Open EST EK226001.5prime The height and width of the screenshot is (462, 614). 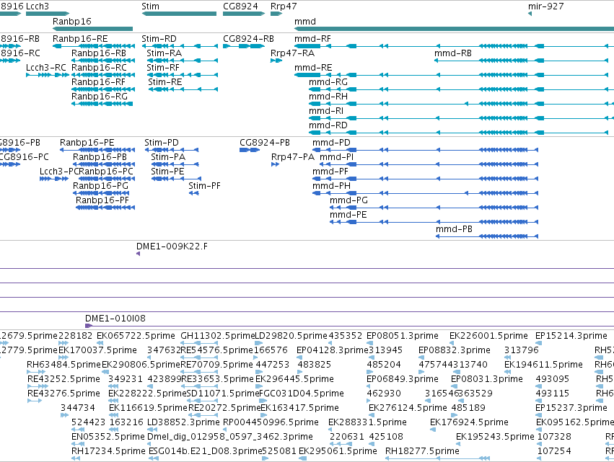(x=488, y=336)
